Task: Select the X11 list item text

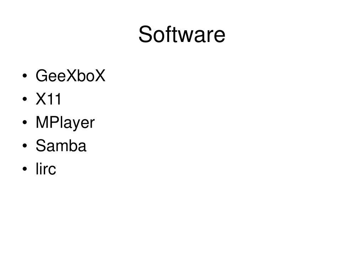Action: [x=48, y=99]
